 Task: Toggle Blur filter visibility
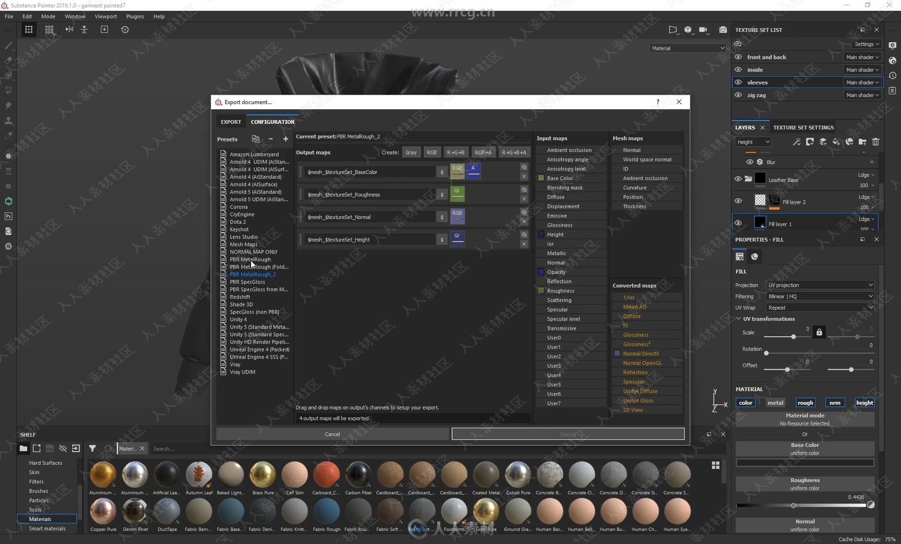click(749, 162)
